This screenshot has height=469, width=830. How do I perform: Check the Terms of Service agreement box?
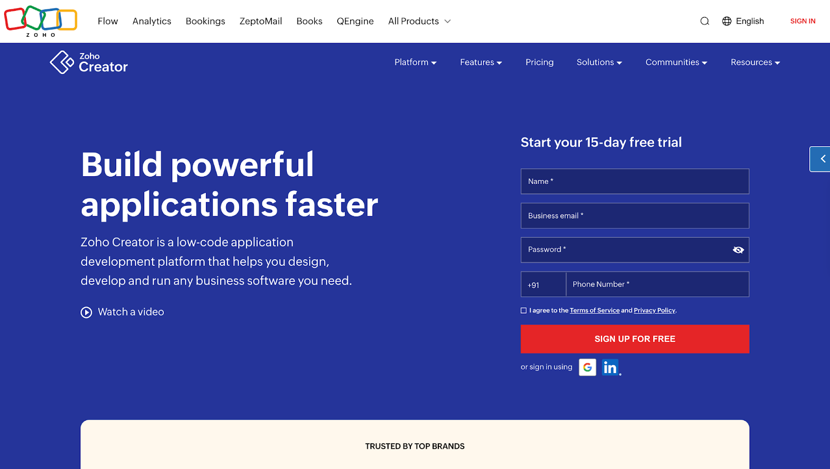tap(524, 310)
